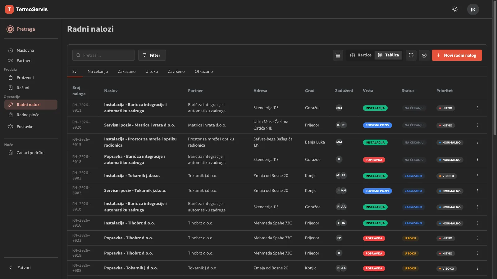Open the JK user avatar menu
This screenshot has height=279, width=497.
(473, 9)
